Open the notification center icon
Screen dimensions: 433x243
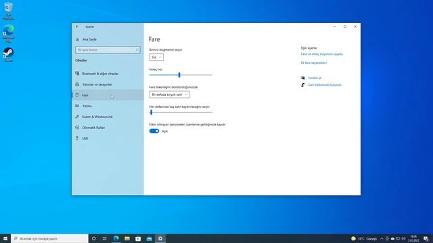[x=426, y=238]
